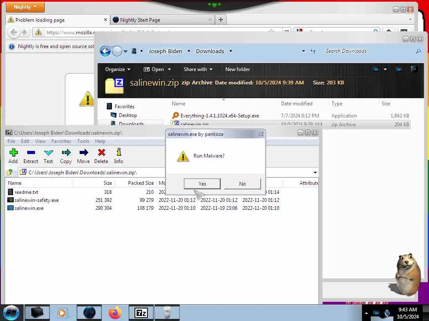The height and width of the screenshot is (321, 429).
Task: Open the Organize dropdown in Explorer
Action: pyautogui.click(x=117, y=69)
